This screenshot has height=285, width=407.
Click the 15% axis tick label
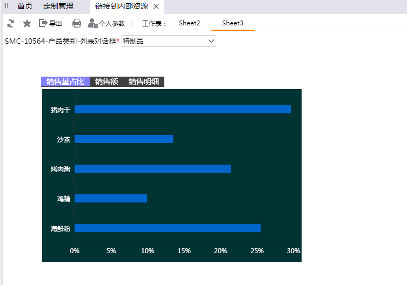(184, 251)
